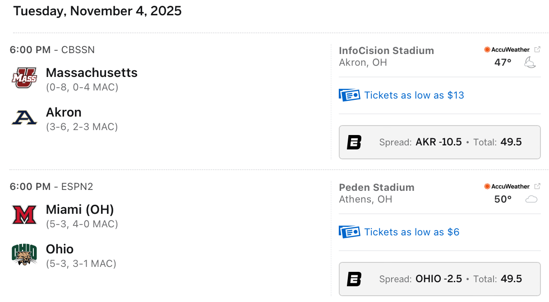This screenshot has height=302, width=549.
Task: Open the Akron team page
Action: [64, 112]
